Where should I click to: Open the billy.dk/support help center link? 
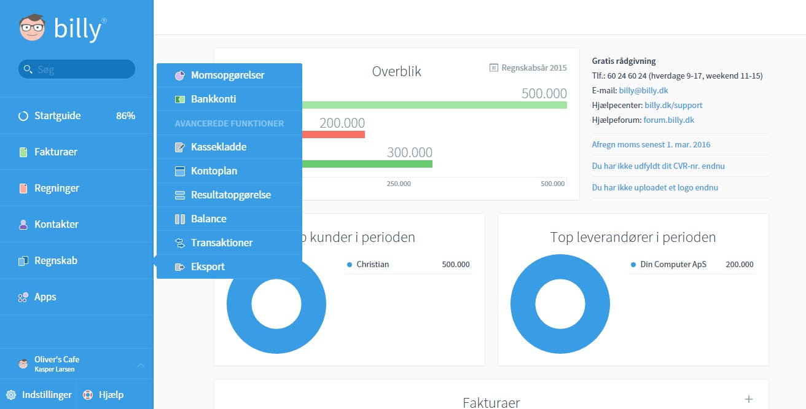pos(673,105)
